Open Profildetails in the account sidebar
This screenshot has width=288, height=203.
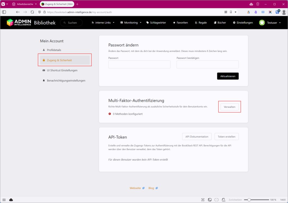(x=54, y=50)
